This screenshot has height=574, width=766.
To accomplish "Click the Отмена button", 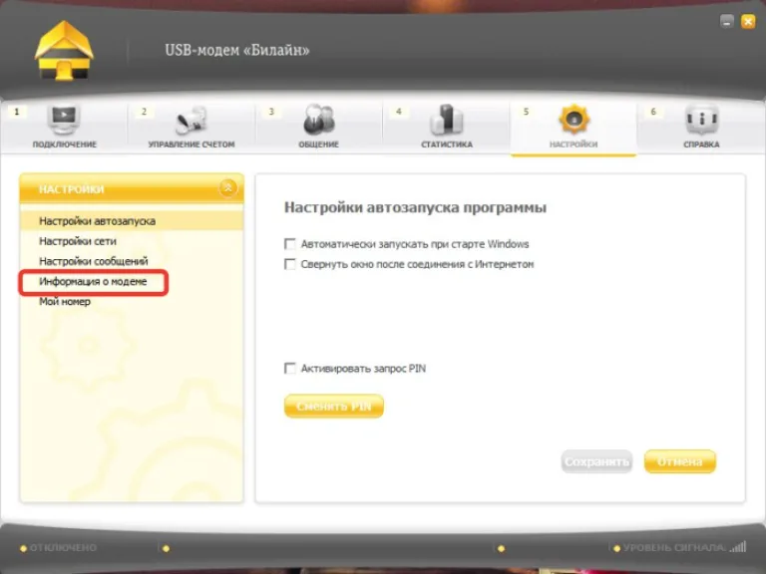I will [680, 461].
